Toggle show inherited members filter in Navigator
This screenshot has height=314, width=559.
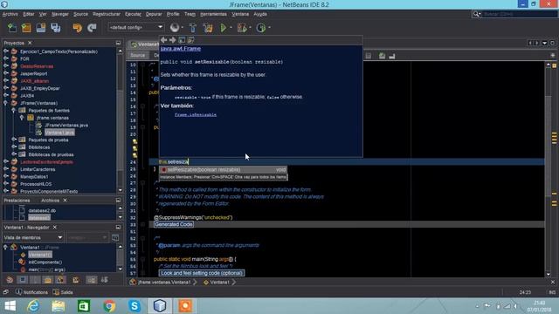point(10,280)
